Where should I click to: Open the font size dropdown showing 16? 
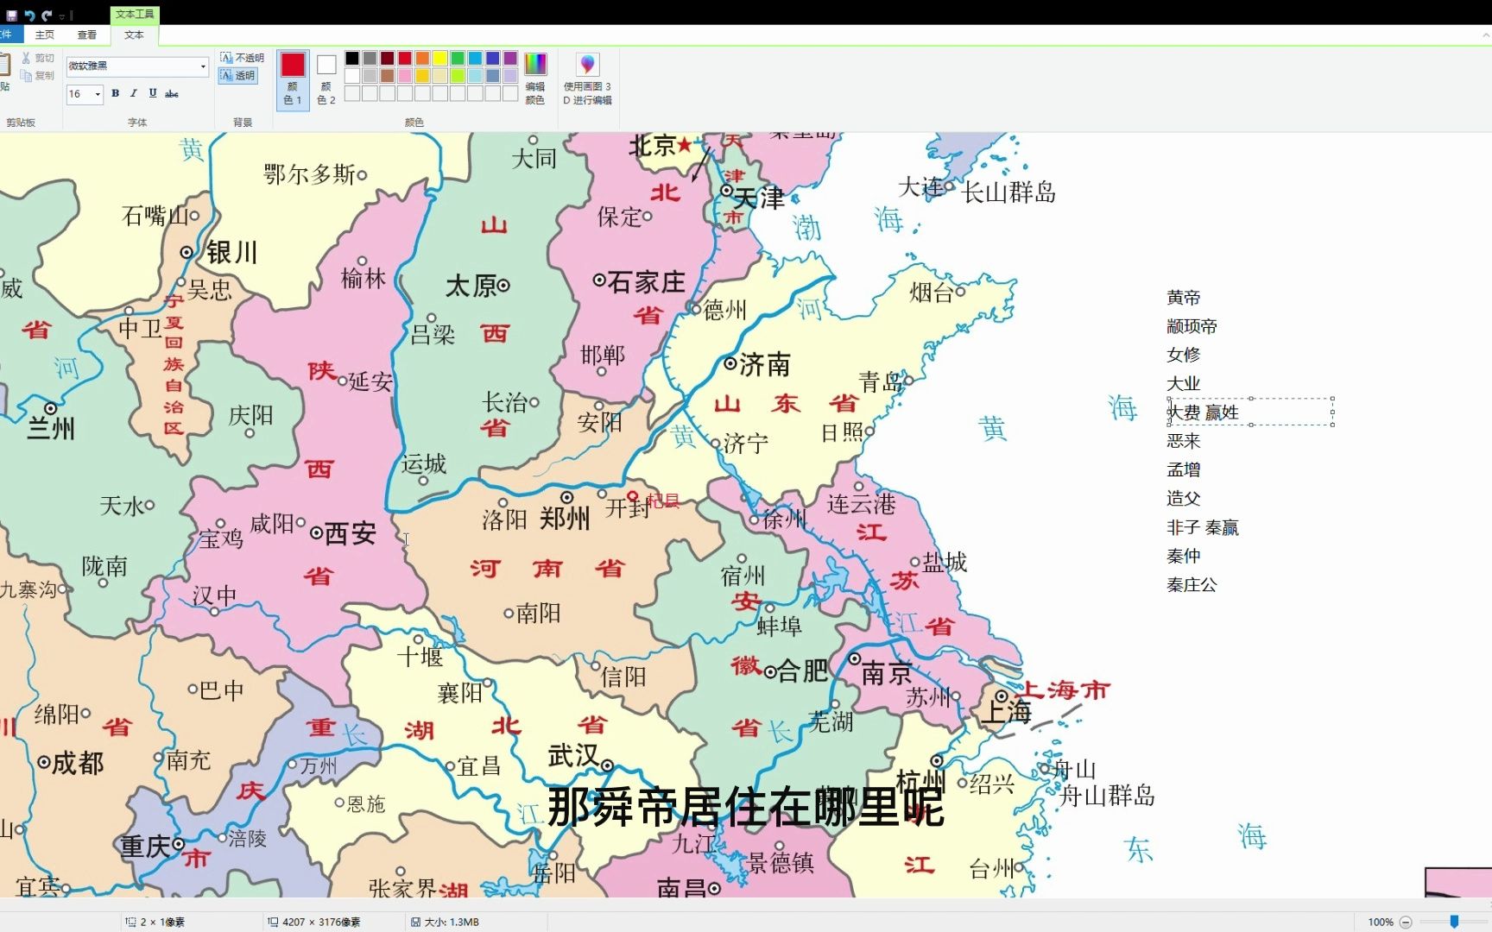98,94
